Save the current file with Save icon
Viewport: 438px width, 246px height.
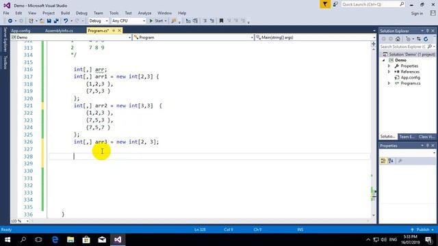49,20
